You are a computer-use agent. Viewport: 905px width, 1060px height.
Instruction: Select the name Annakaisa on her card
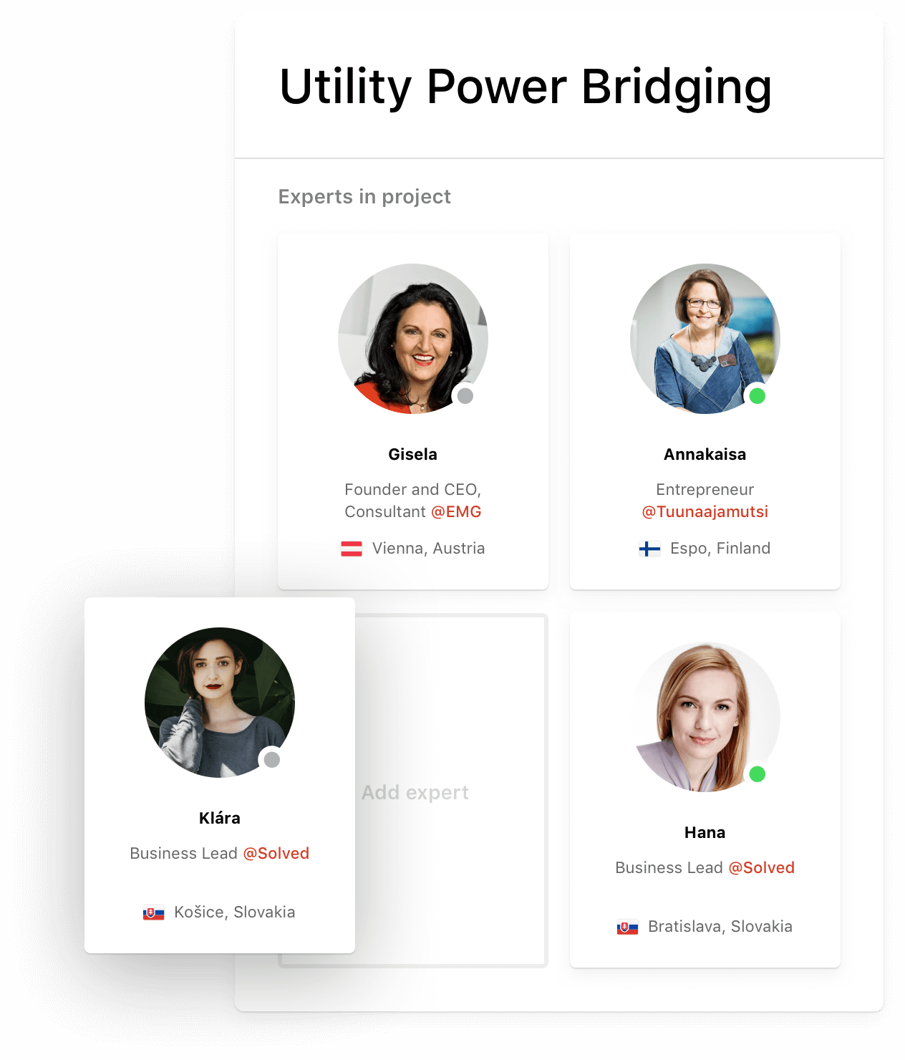[x=705, y=455]
